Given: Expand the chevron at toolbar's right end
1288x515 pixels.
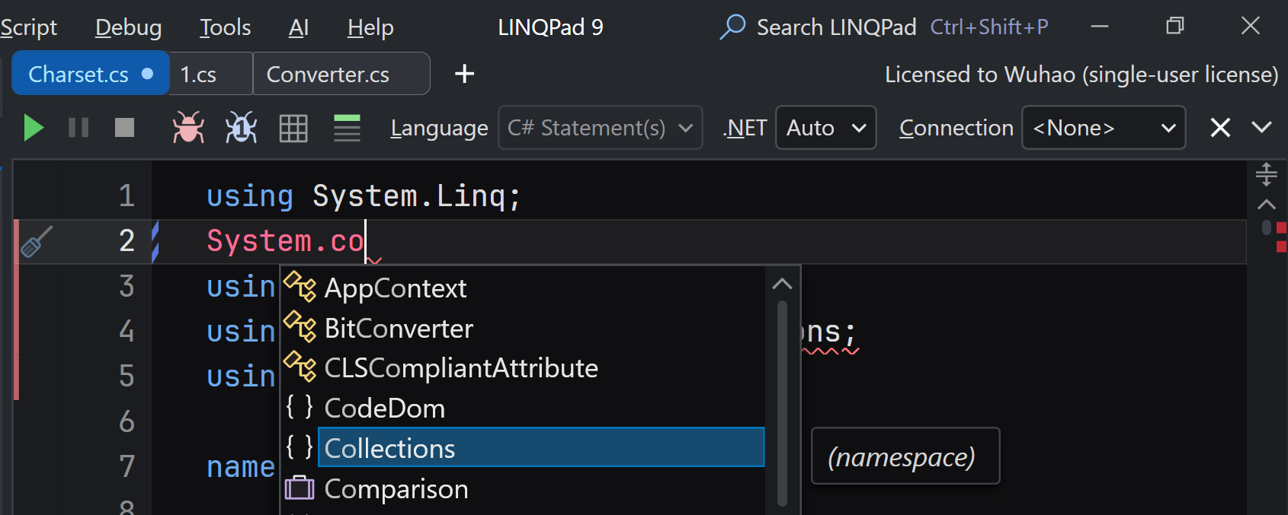Looking at the screenshot, I should (x=1262, y=127).
